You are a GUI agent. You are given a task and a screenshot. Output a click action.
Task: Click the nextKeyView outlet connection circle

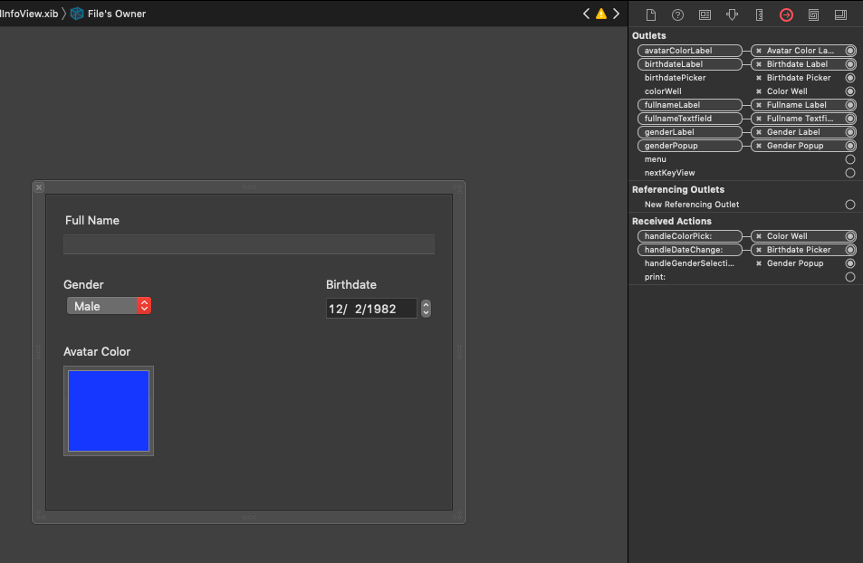849,173
